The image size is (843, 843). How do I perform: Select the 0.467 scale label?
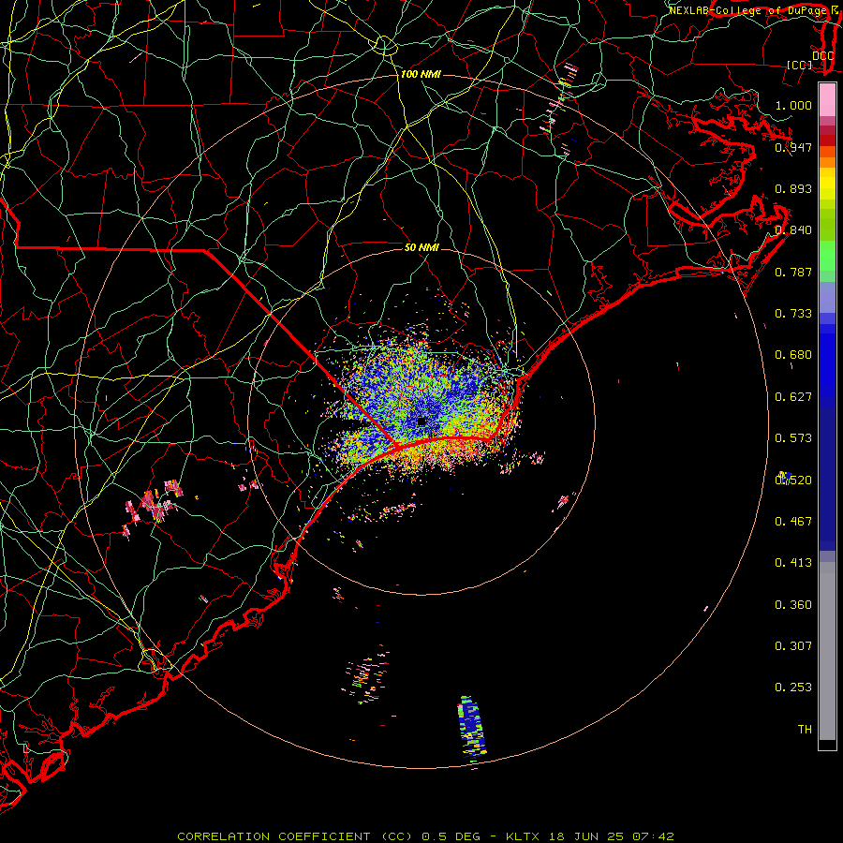[793, 522]
